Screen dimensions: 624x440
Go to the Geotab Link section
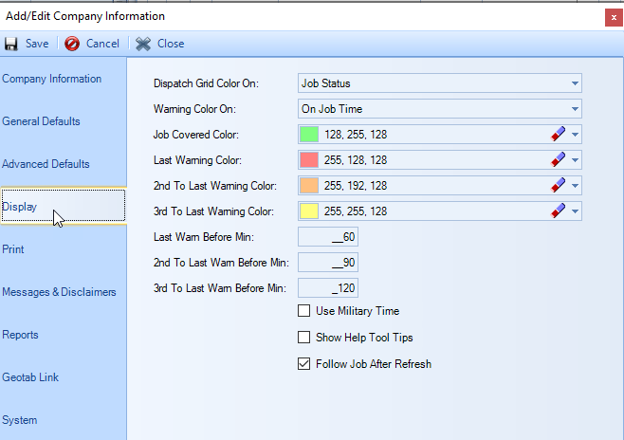point(30,377)
